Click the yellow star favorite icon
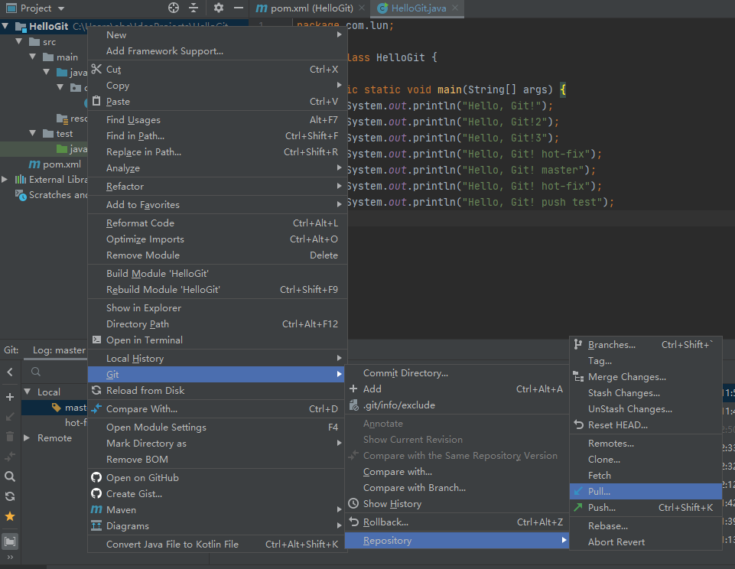Image resolution: width=735 pixels, height=569 pixels. tap(10, 516)
